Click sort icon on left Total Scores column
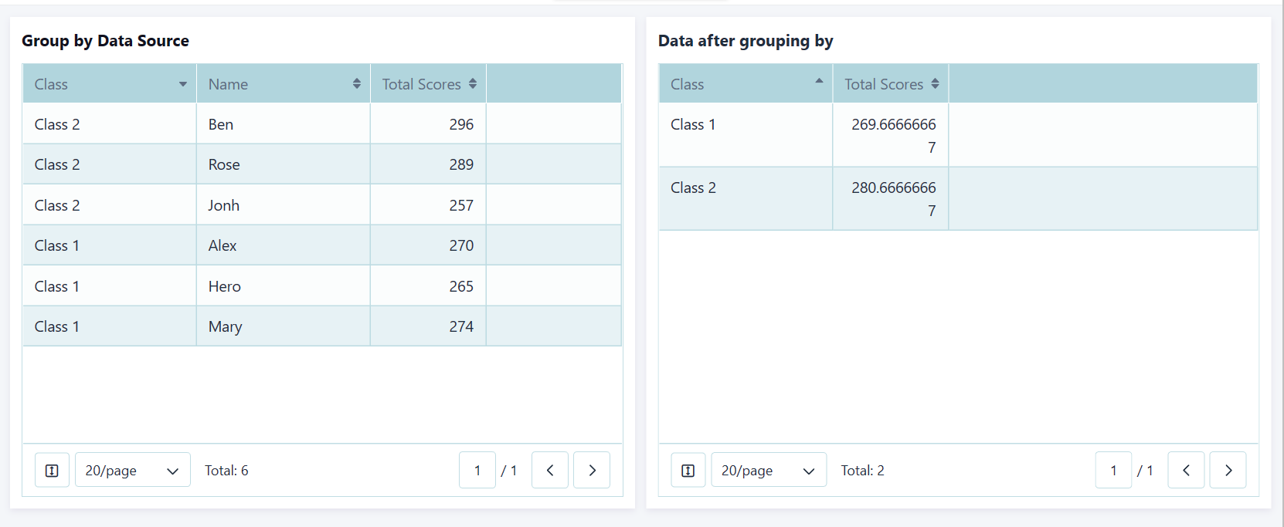1284x527 pixels. [x=472, y=83]
